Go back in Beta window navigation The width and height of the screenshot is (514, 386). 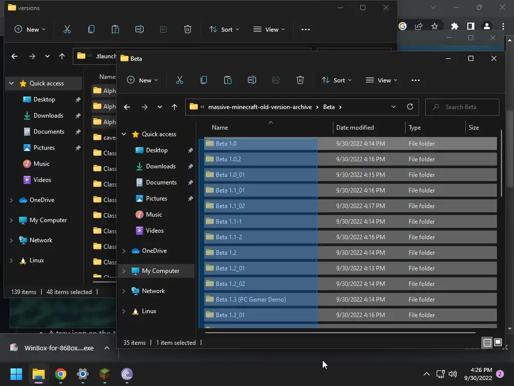pos(127,107)
